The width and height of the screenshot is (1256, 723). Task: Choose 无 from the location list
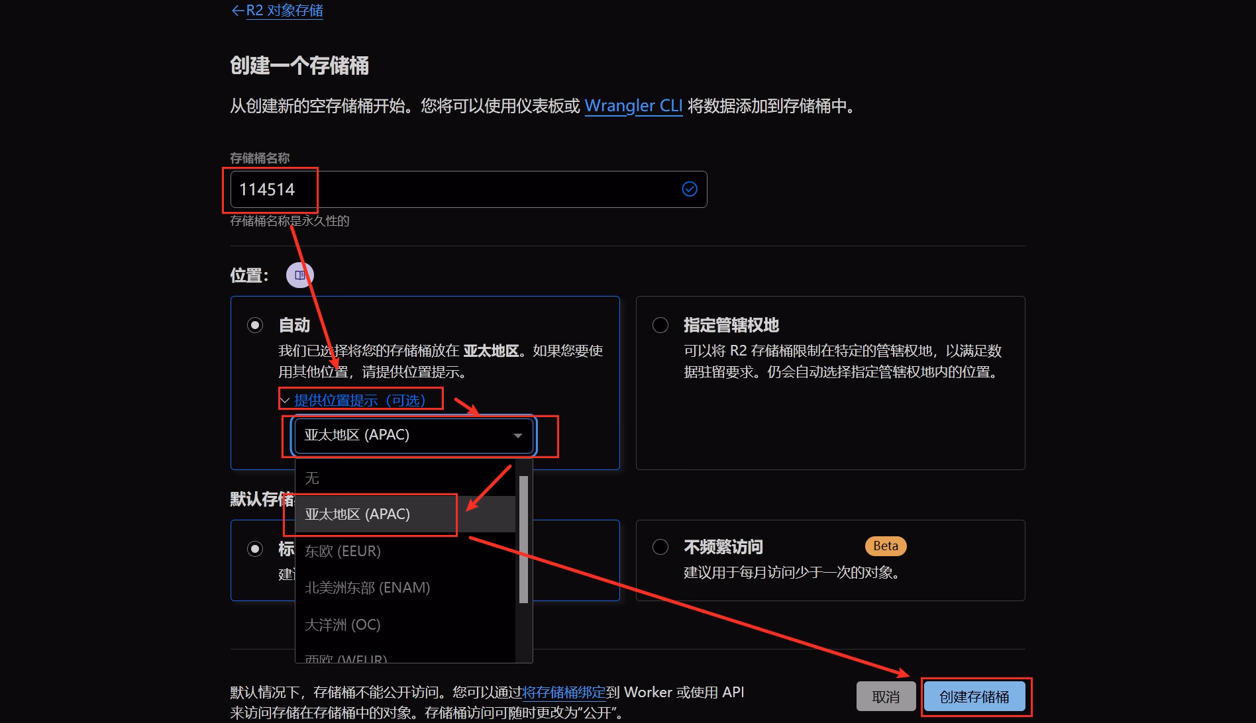click(311, 478)
